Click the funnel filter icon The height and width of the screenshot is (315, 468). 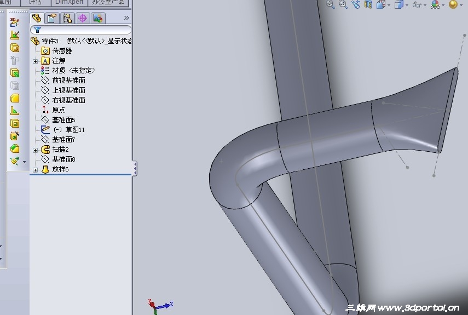point(37,30)
